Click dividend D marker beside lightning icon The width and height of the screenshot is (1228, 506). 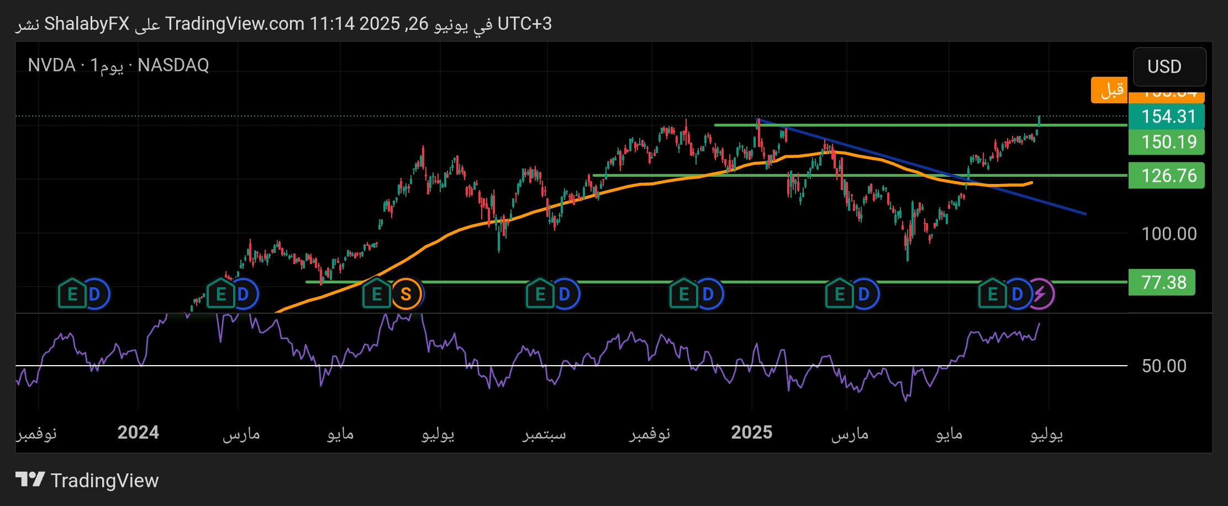tap(1017, 294)
